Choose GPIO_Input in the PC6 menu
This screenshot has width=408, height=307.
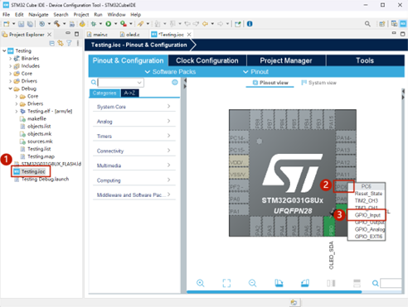click(367, 215)
